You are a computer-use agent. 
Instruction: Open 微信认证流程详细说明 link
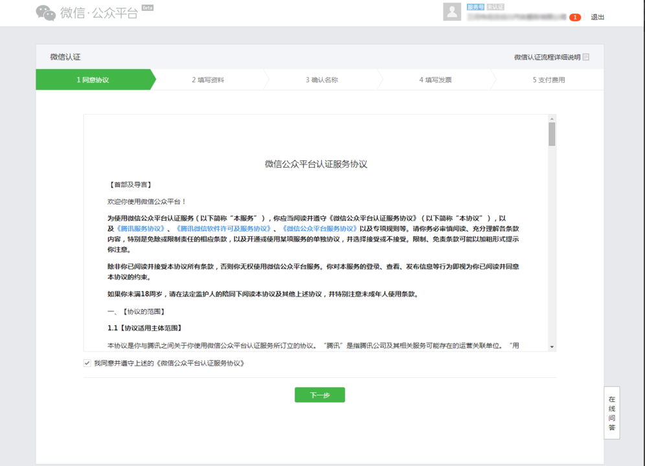point(547,57)
